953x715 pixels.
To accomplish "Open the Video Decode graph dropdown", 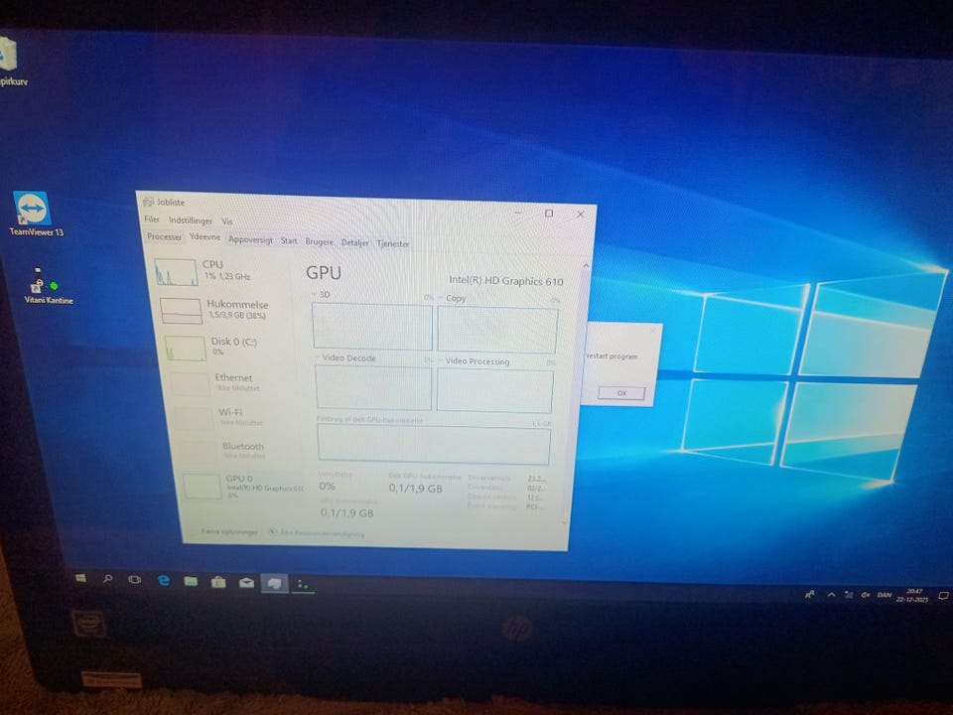I will [346, 357].
